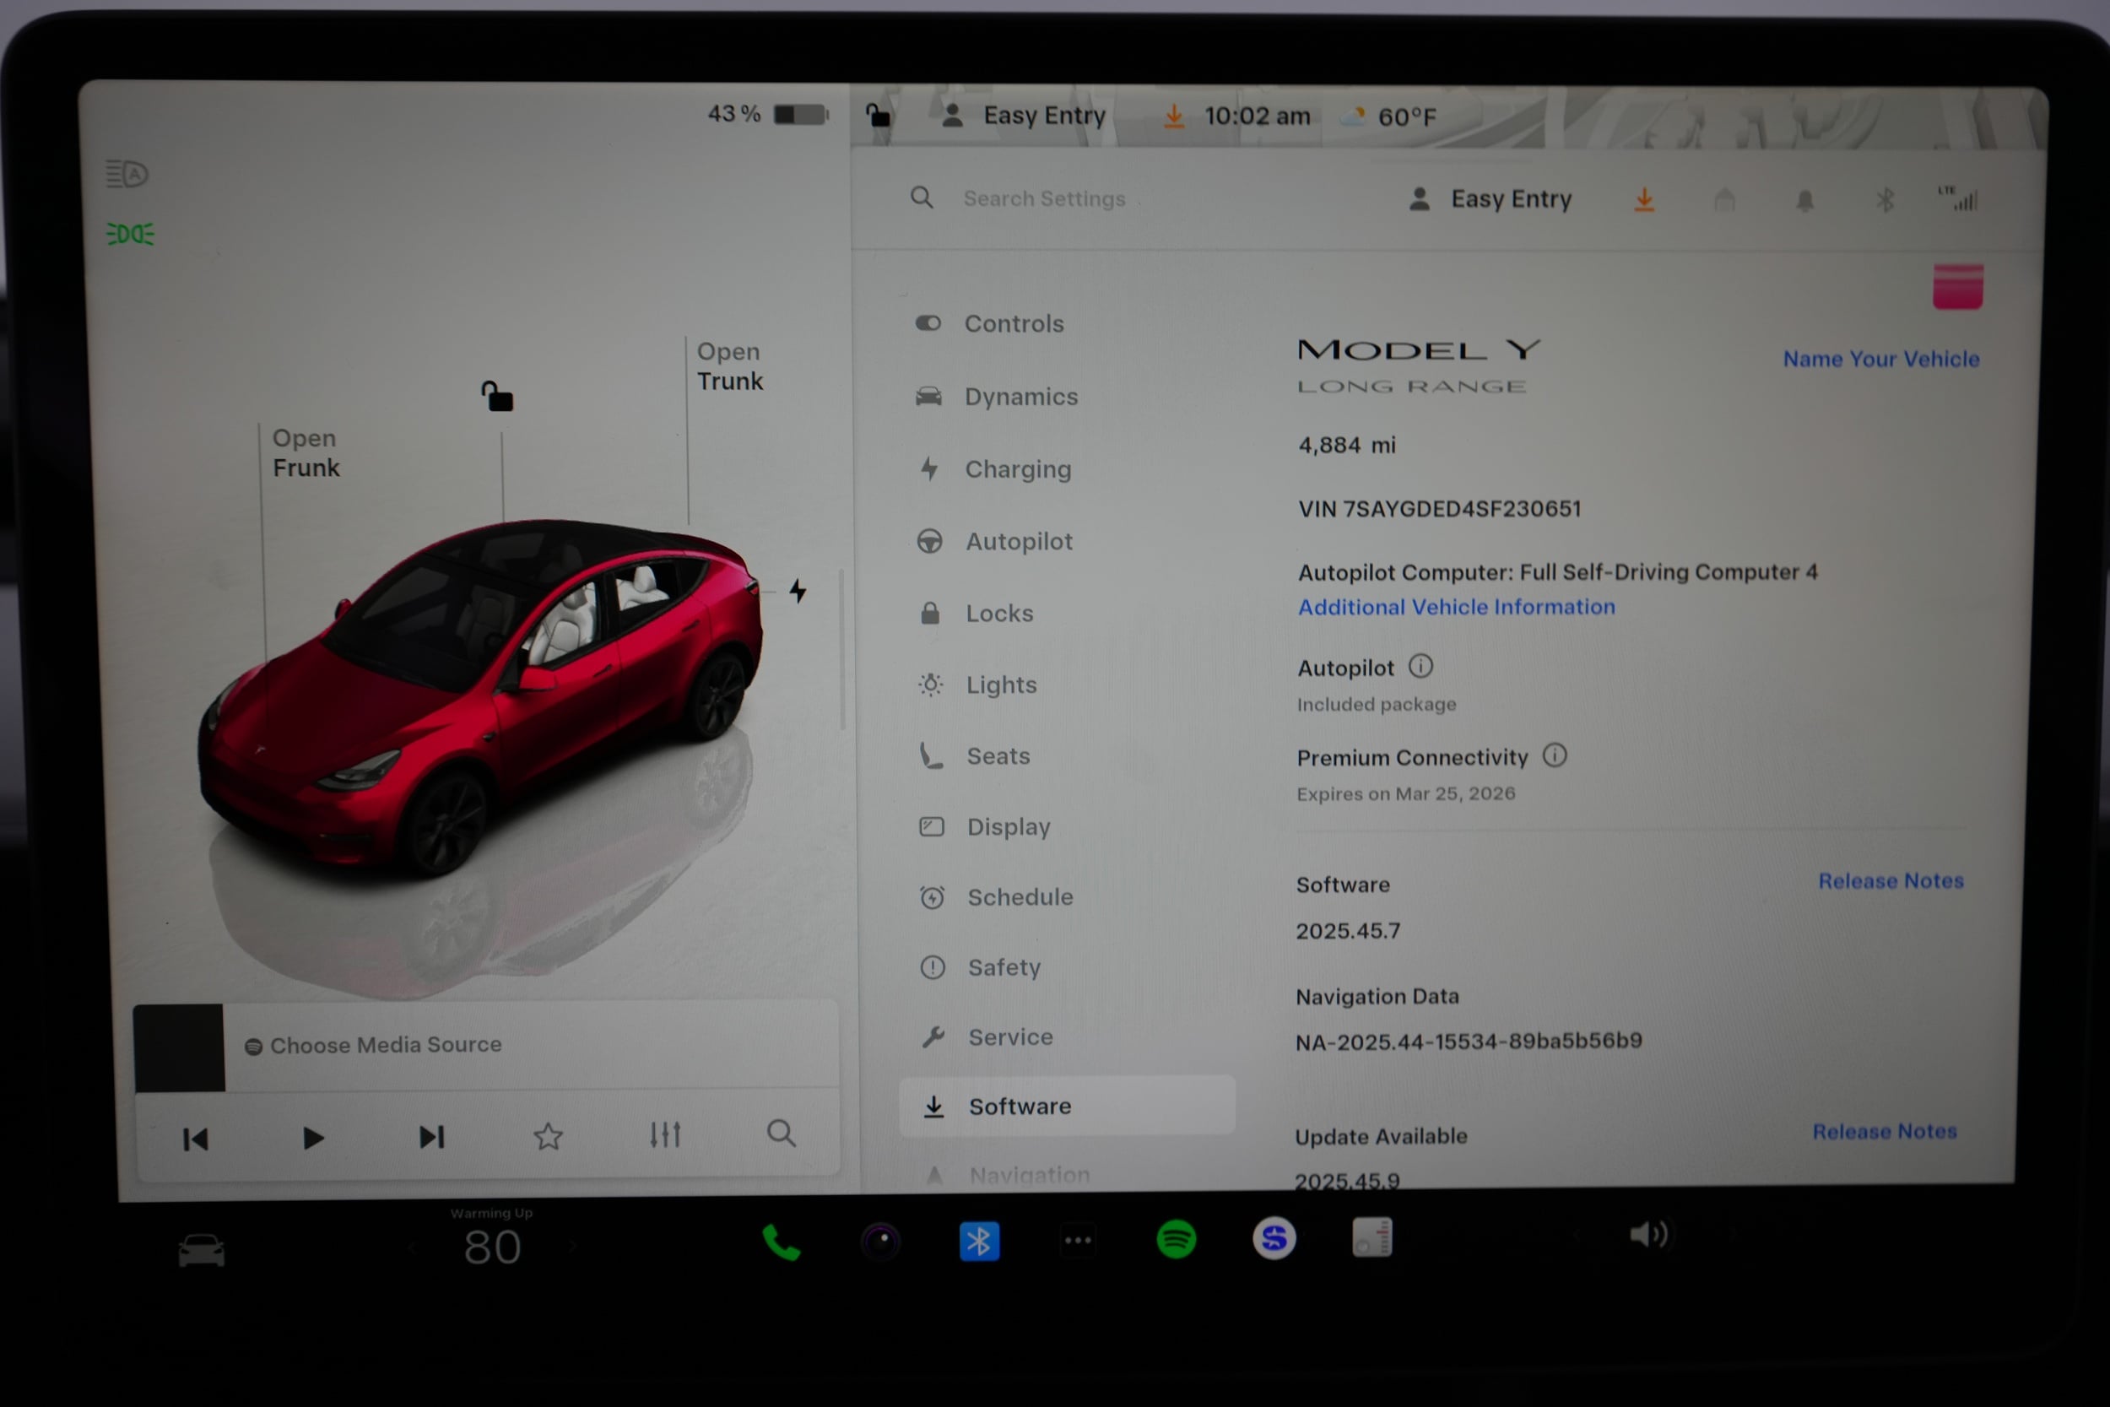Click the Name Your Vehicle link
The image size is (2110, 1407).
(1880, 358)
